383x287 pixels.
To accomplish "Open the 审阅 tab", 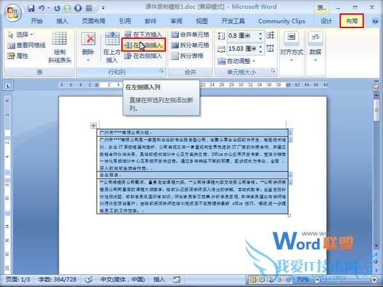I will pos(176,21).
